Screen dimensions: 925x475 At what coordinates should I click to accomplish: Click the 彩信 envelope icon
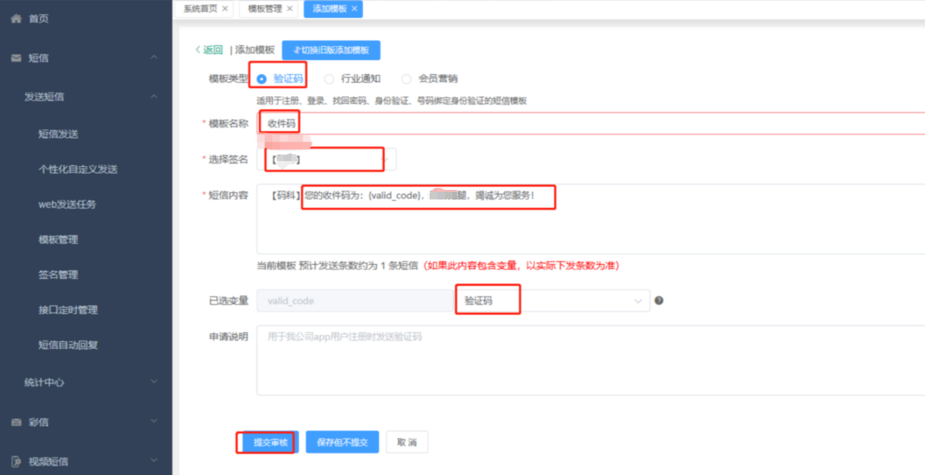click(x=16, y=423)
